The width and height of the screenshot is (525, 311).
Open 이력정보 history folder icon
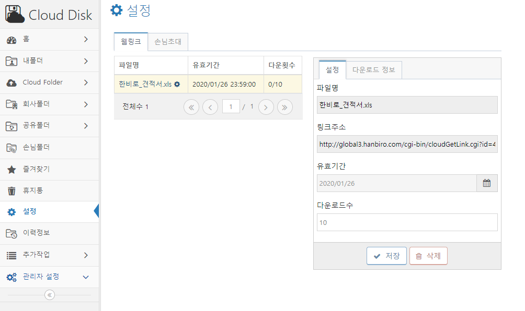coord(12,233)
